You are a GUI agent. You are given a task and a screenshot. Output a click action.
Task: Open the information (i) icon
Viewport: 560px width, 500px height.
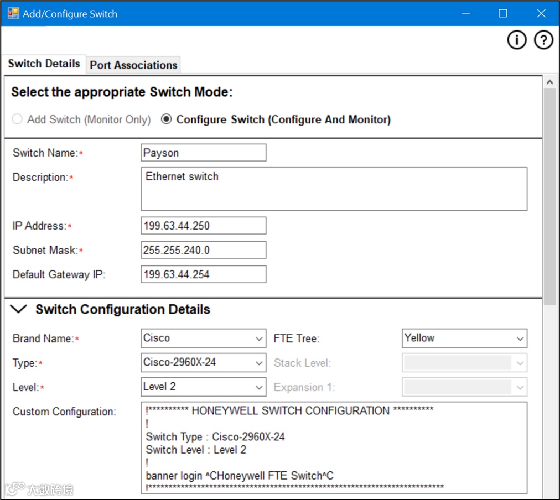[516, 40]
